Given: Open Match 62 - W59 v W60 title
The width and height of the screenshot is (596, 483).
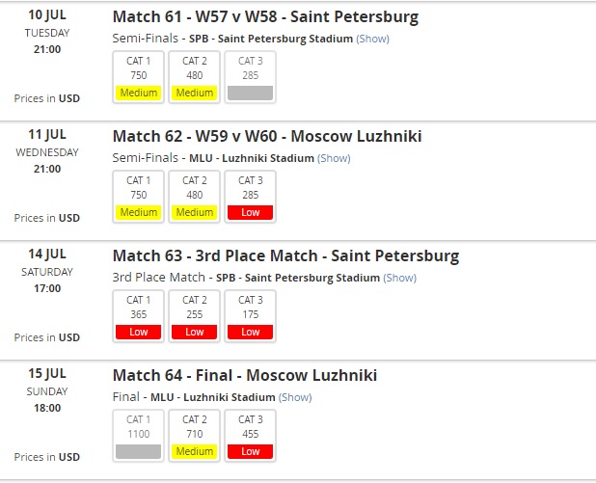Looking at the screenshot, I should (267, 137).
